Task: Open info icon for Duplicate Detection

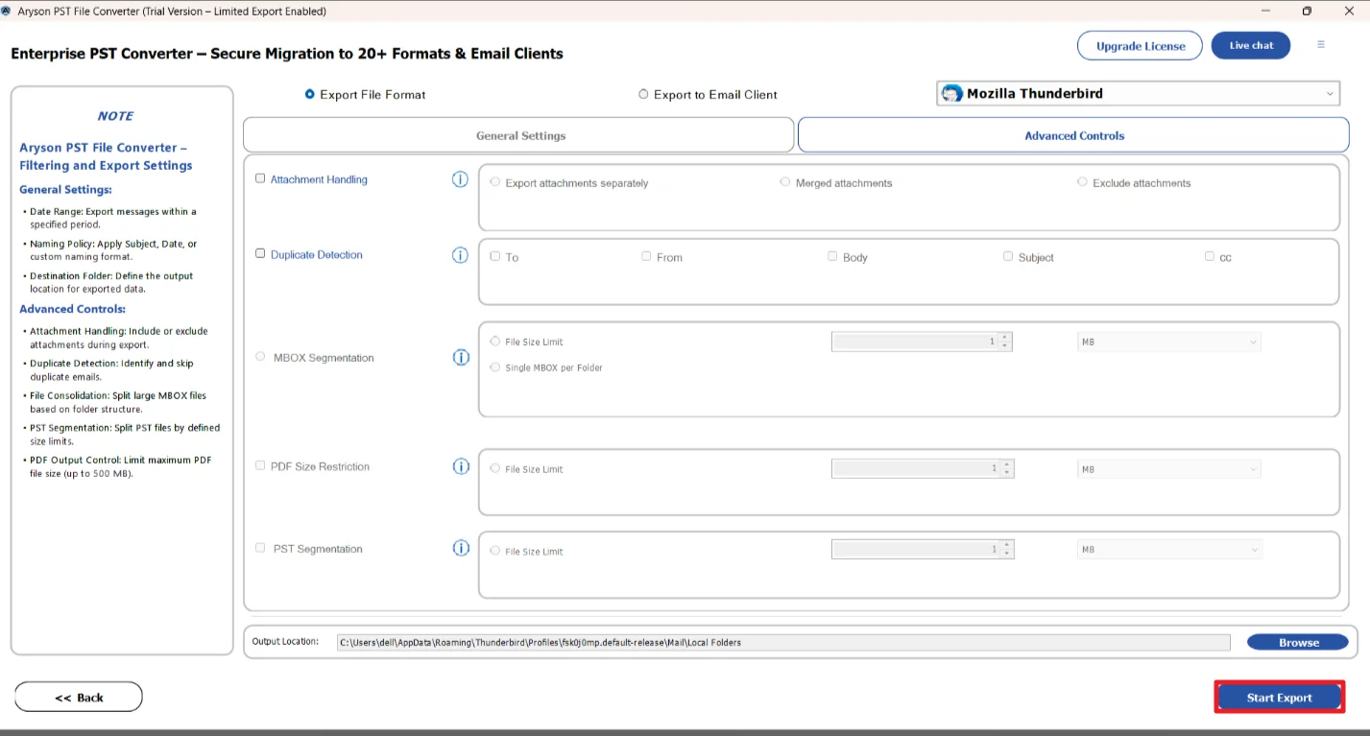Action: [x=460, y=255]
